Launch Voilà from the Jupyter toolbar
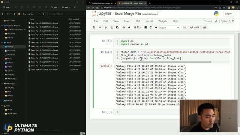 tap(194, 27)
